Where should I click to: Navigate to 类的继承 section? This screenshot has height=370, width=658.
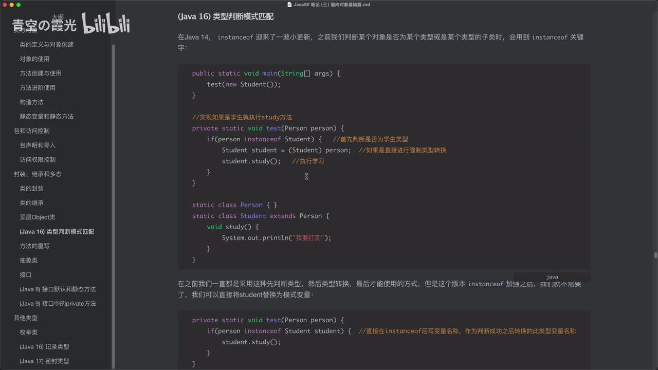point(31,203)
